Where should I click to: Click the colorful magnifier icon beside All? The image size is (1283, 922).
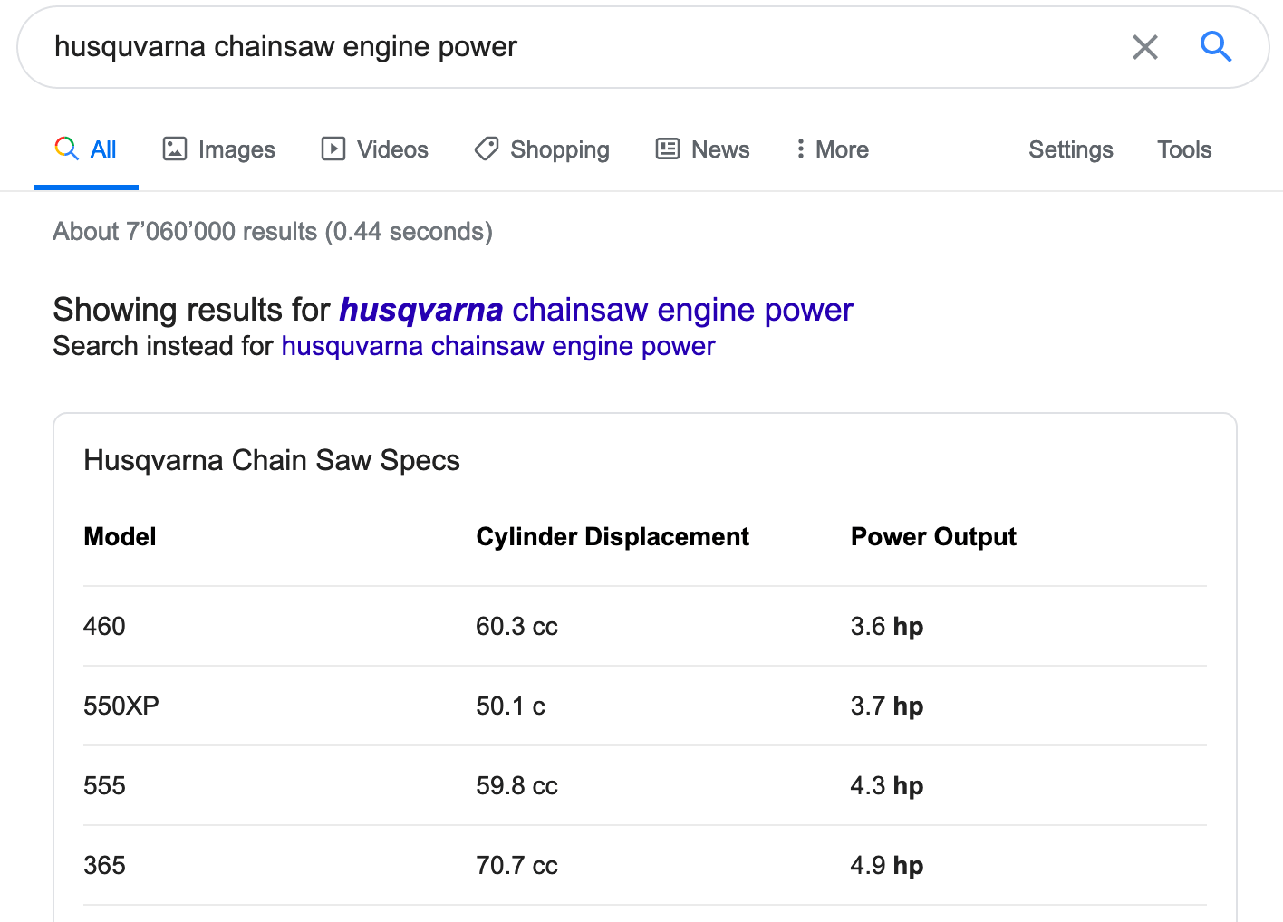65,149
